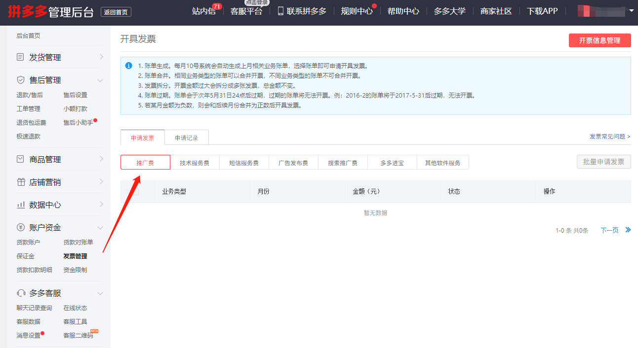Select the 多多进宝 category tab
Screen dimensions: 638x348
(x=392, y=162)
